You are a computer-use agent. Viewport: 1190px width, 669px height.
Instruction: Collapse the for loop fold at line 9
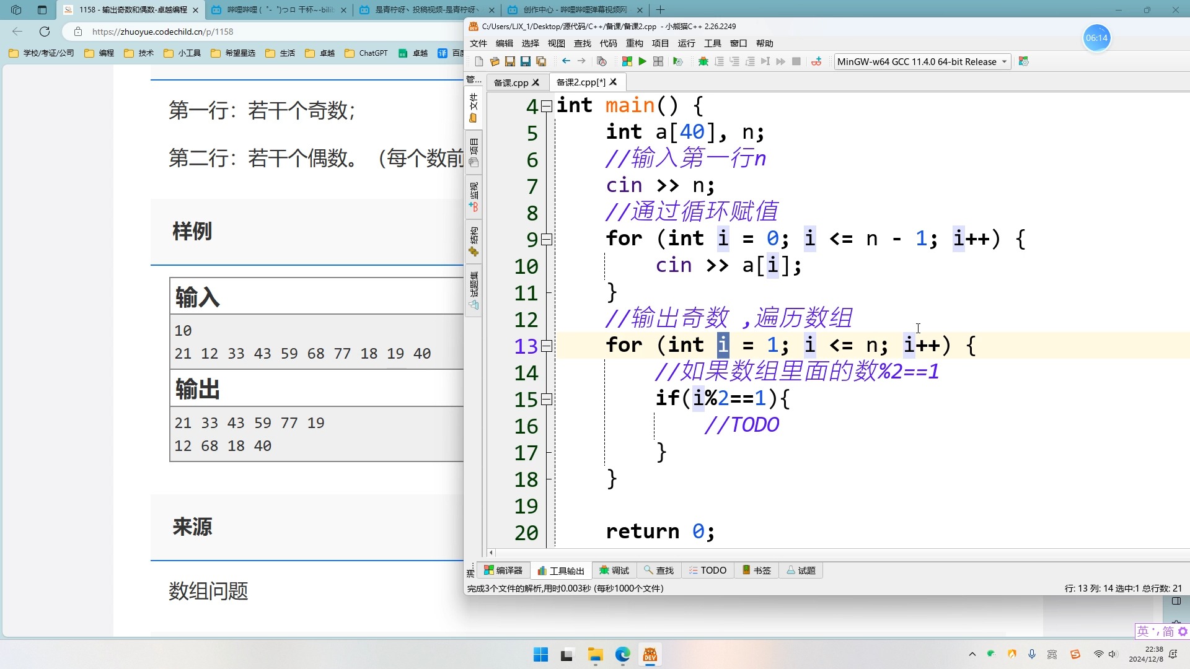[x=547, y=240]
